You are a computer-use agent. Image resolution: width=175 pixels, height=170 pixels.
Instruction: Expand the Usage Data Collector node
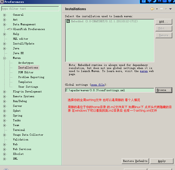4,135
